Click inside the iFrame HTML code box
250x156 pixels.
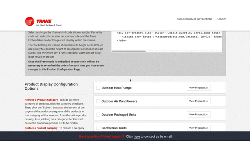tap(167, 41)
